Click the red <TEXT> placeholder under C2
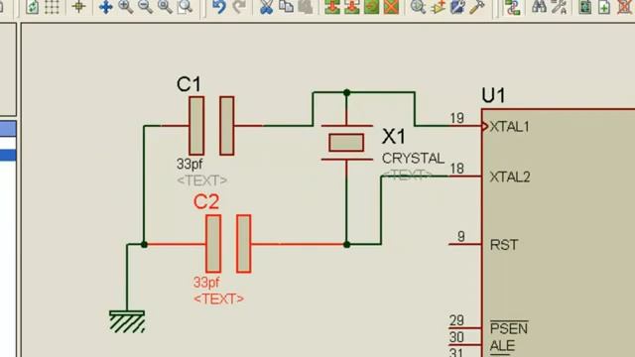Screen dimensions: 635x357 pyautogui.click(x=218, y=298)
